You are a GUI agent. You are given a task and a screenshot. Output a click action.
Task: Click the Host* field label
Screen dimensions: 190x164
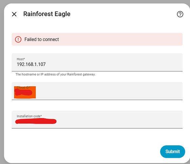(21, 59)
